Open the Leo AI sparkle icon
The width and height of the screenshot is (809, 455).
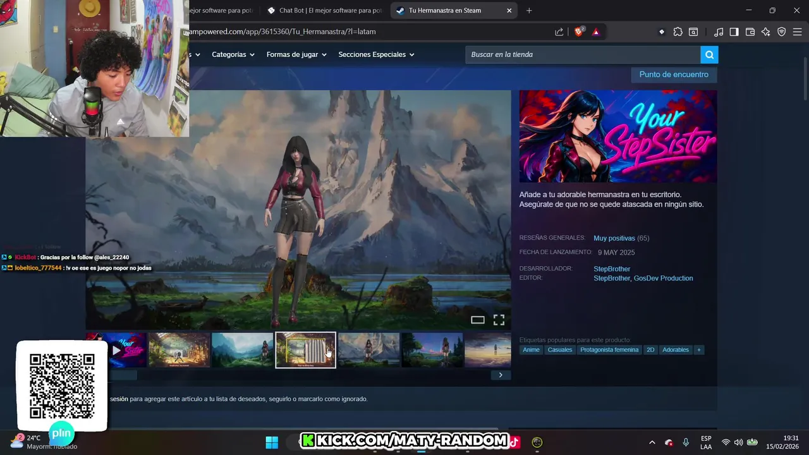pyautogui.click(x=766, y=32)
